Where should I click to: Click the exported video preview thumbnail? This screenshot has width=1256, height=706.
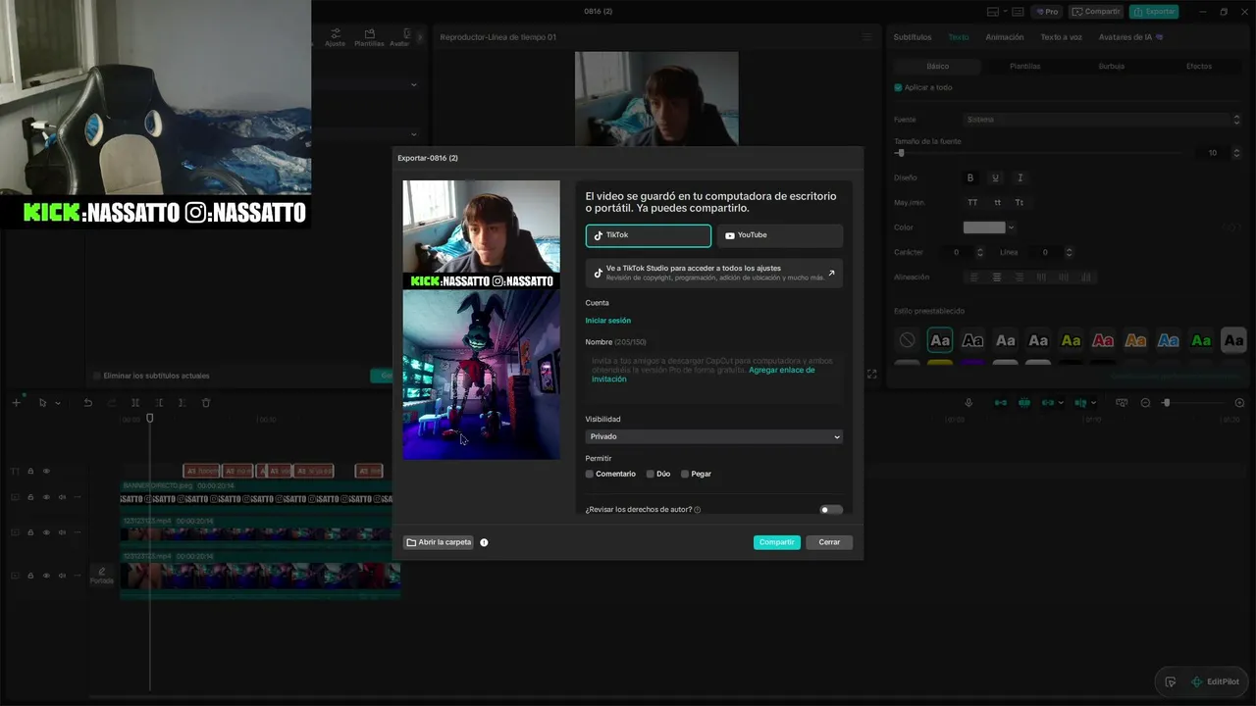pyautogui.click(x=481, y=320)
